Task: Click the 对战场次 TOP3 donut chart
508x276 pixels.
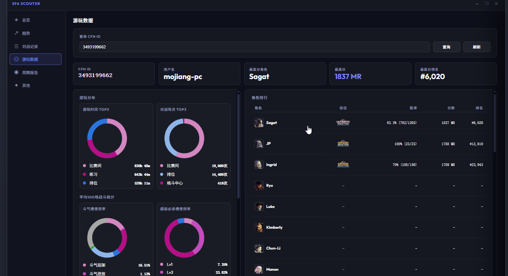Action: 184,138
